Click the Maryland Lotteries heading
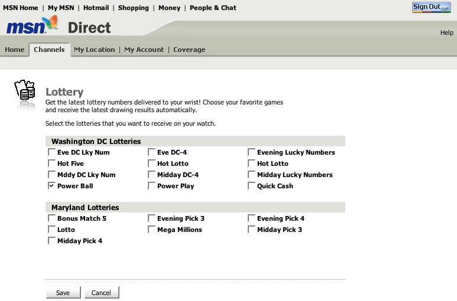This screenshot has height=301, width=457. point(85,207)
